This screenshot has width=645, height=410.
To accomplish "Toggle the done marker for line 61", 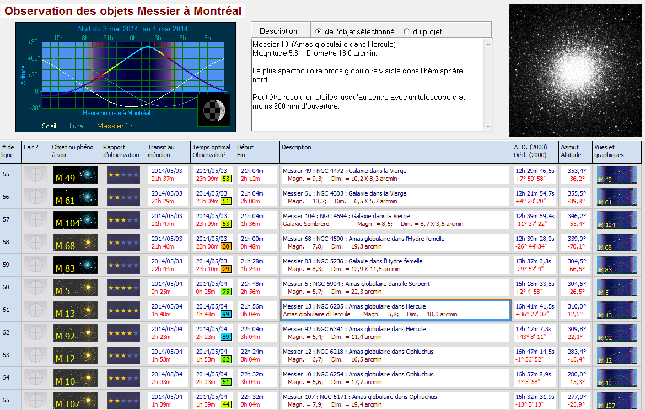I will coord(35,311).
